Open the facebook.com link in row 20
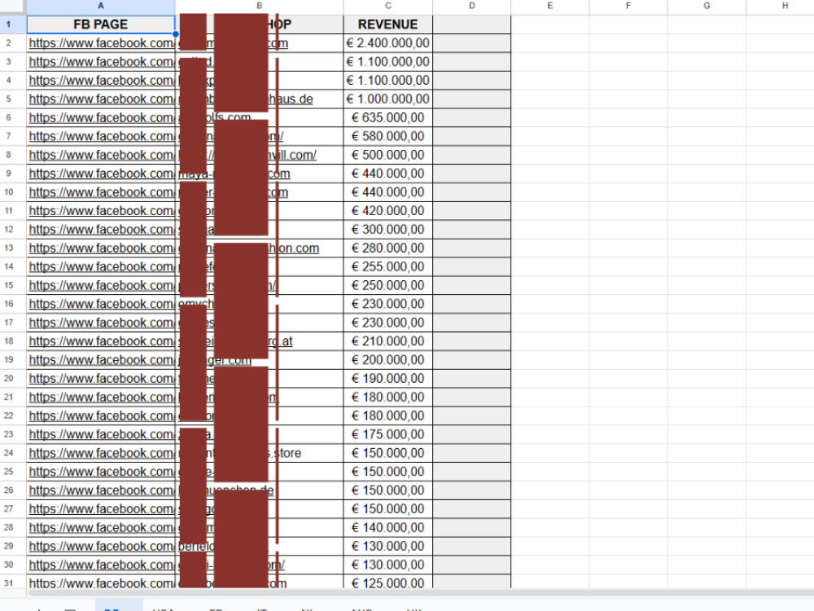Image resolution: width=814 pixels, height=611 pixels. tap(102, 378)
